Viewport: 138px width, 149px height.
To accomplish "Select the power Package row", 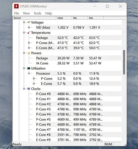I will click(x=79, y=58).
